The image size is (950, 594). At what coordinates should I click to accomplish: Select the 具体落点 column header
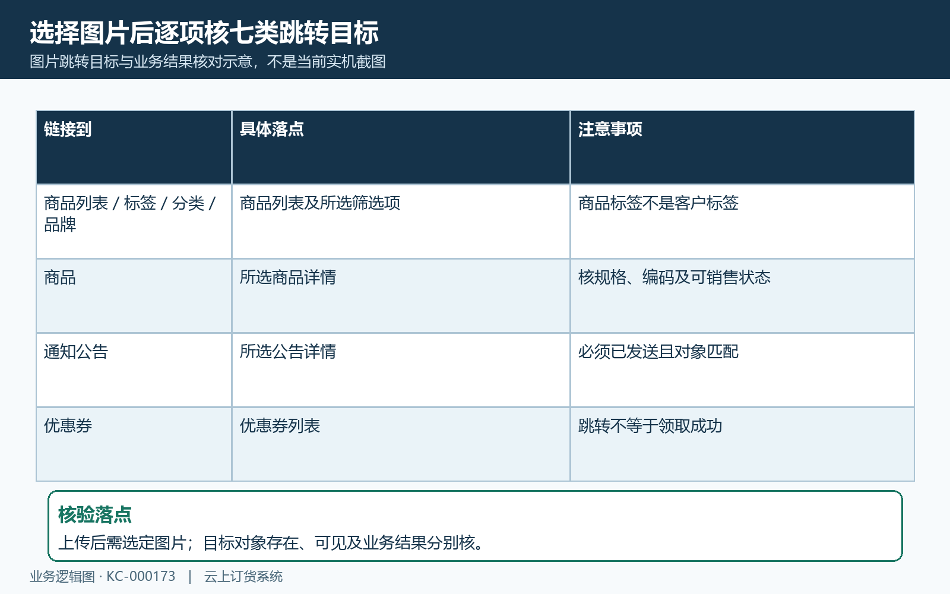click(x=401, y=147)
